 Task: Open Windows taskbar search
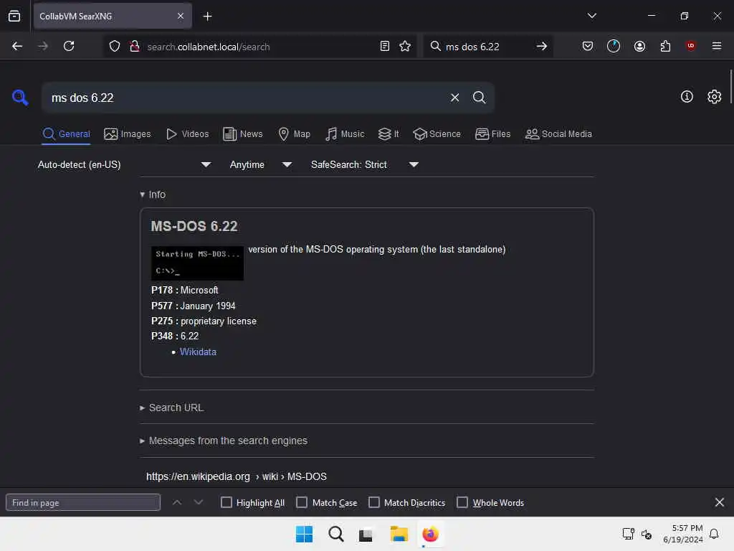(x=335, y=534)
